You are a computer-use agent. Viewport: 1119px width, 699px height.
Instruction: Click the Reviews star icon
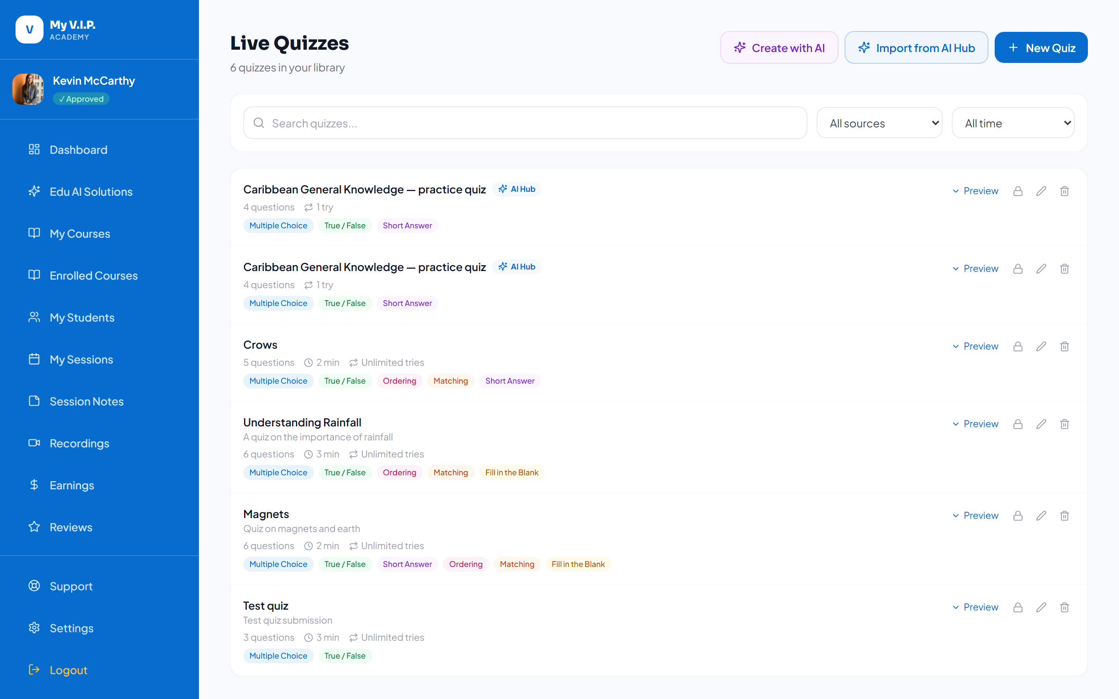pyautogui.click(x=34, y=527)
